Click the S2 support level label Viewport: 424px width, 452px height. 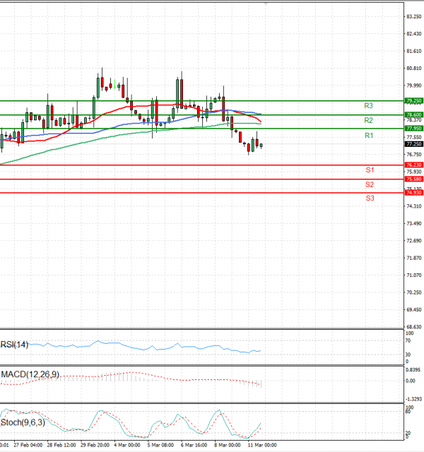(370, 185)
